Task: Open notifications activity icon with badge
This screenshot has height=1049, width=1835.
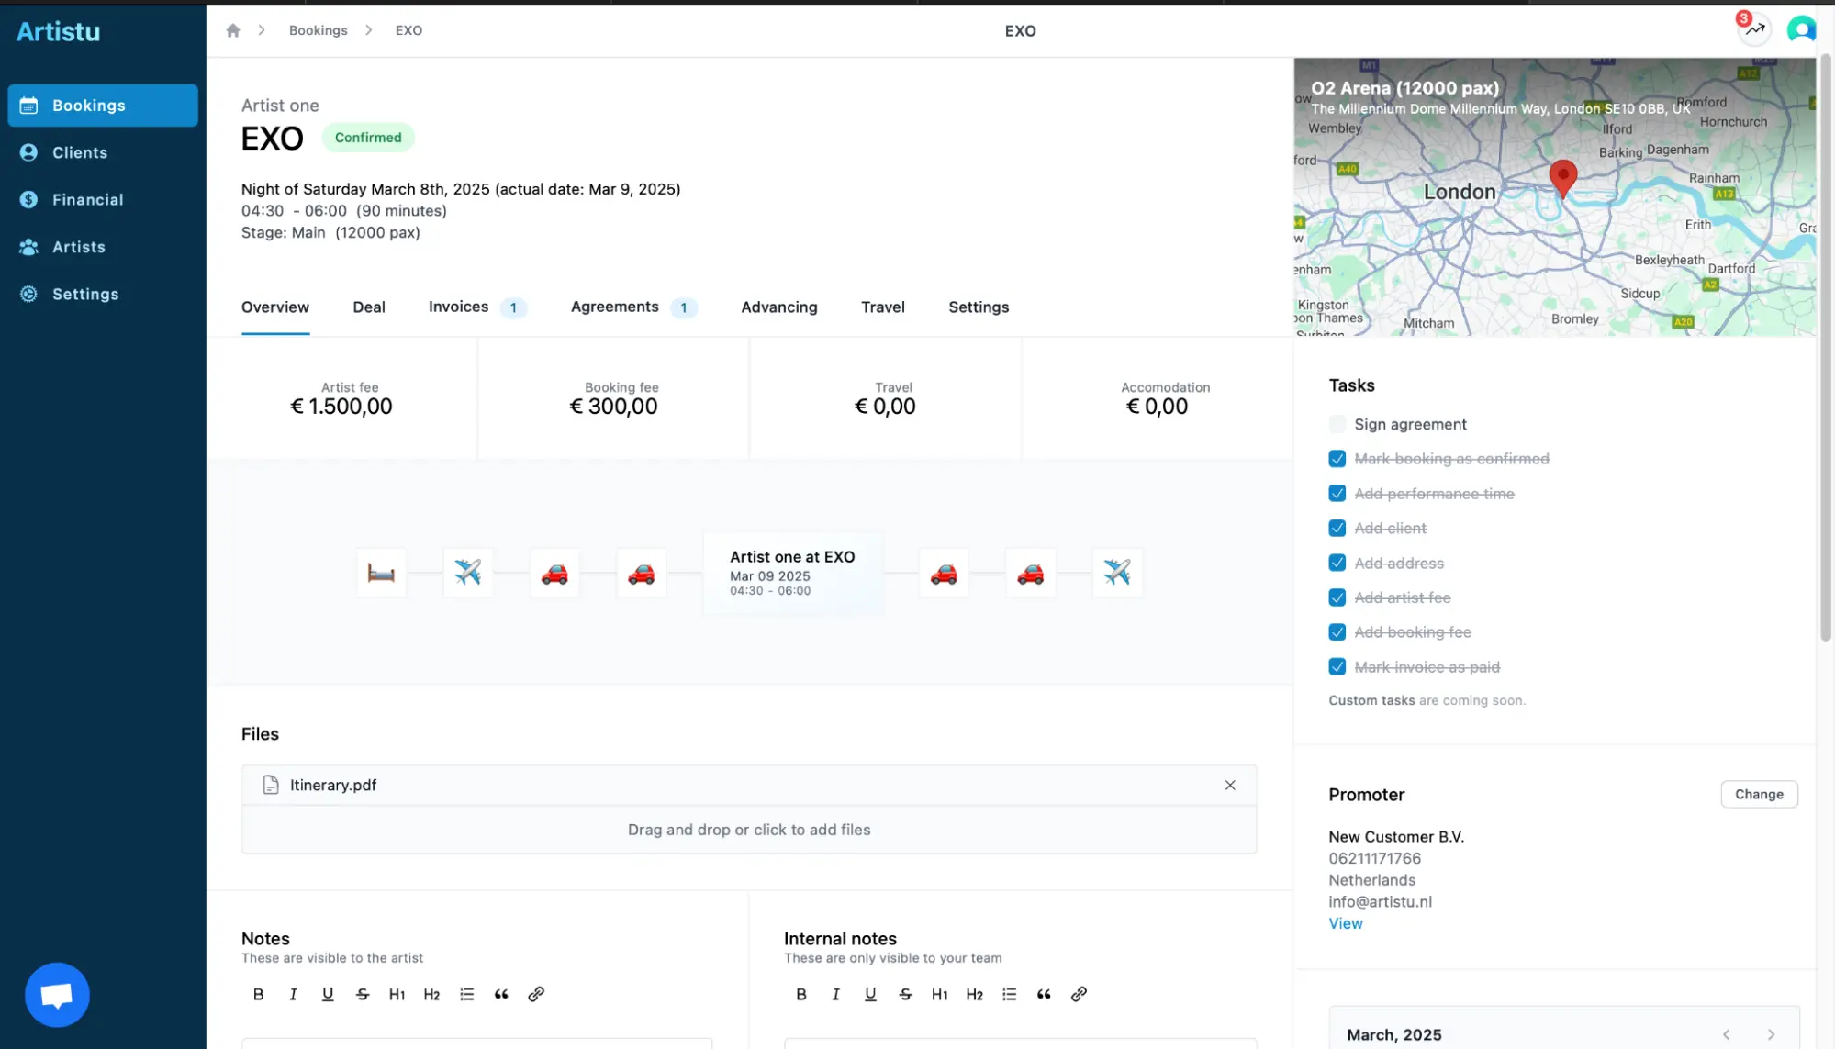Action: [1754, 29]
